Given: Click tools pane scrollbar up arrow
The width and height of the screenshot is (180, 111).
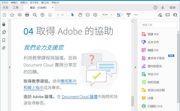Looking at the screenshot, I should click(x=178, y=32).
